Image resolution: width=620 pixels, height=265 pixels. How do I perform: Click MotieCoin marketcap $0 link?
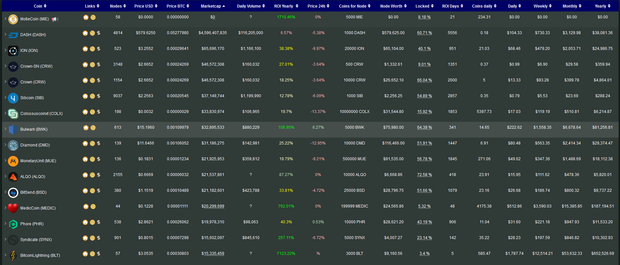213,17
